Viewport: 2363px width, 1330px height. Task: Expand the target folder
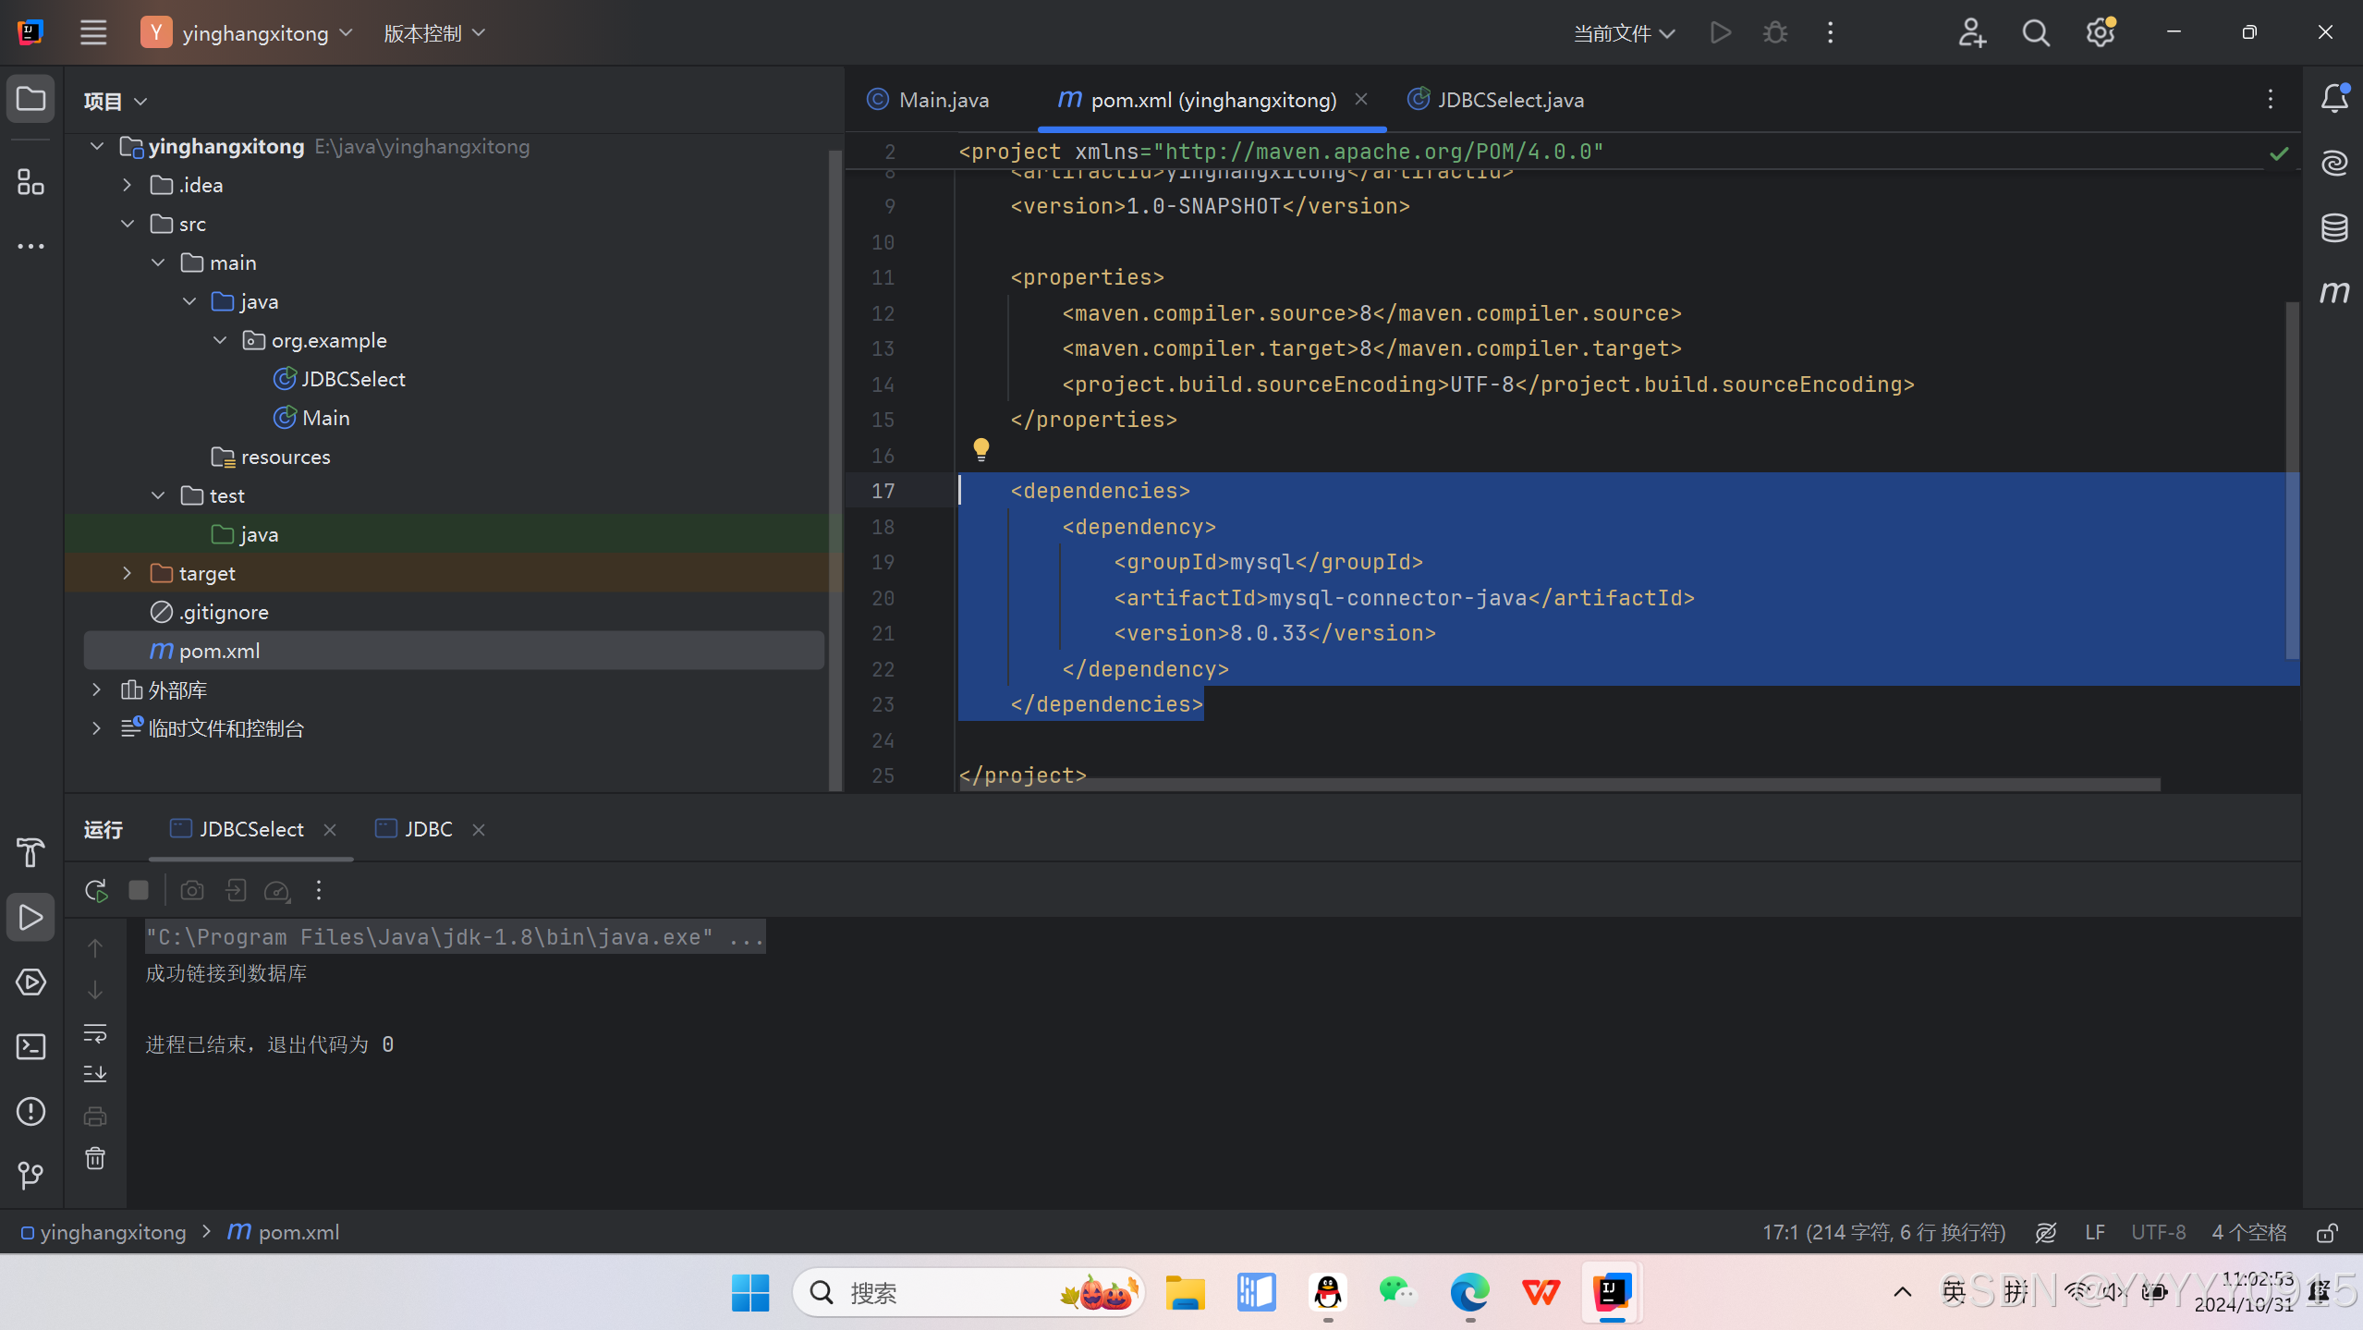[x=127, y=573]
